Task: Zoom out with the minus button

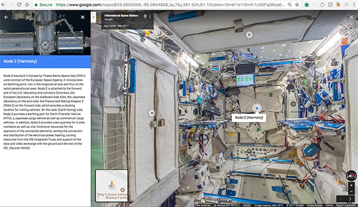Action: click(x=351, y=191)
